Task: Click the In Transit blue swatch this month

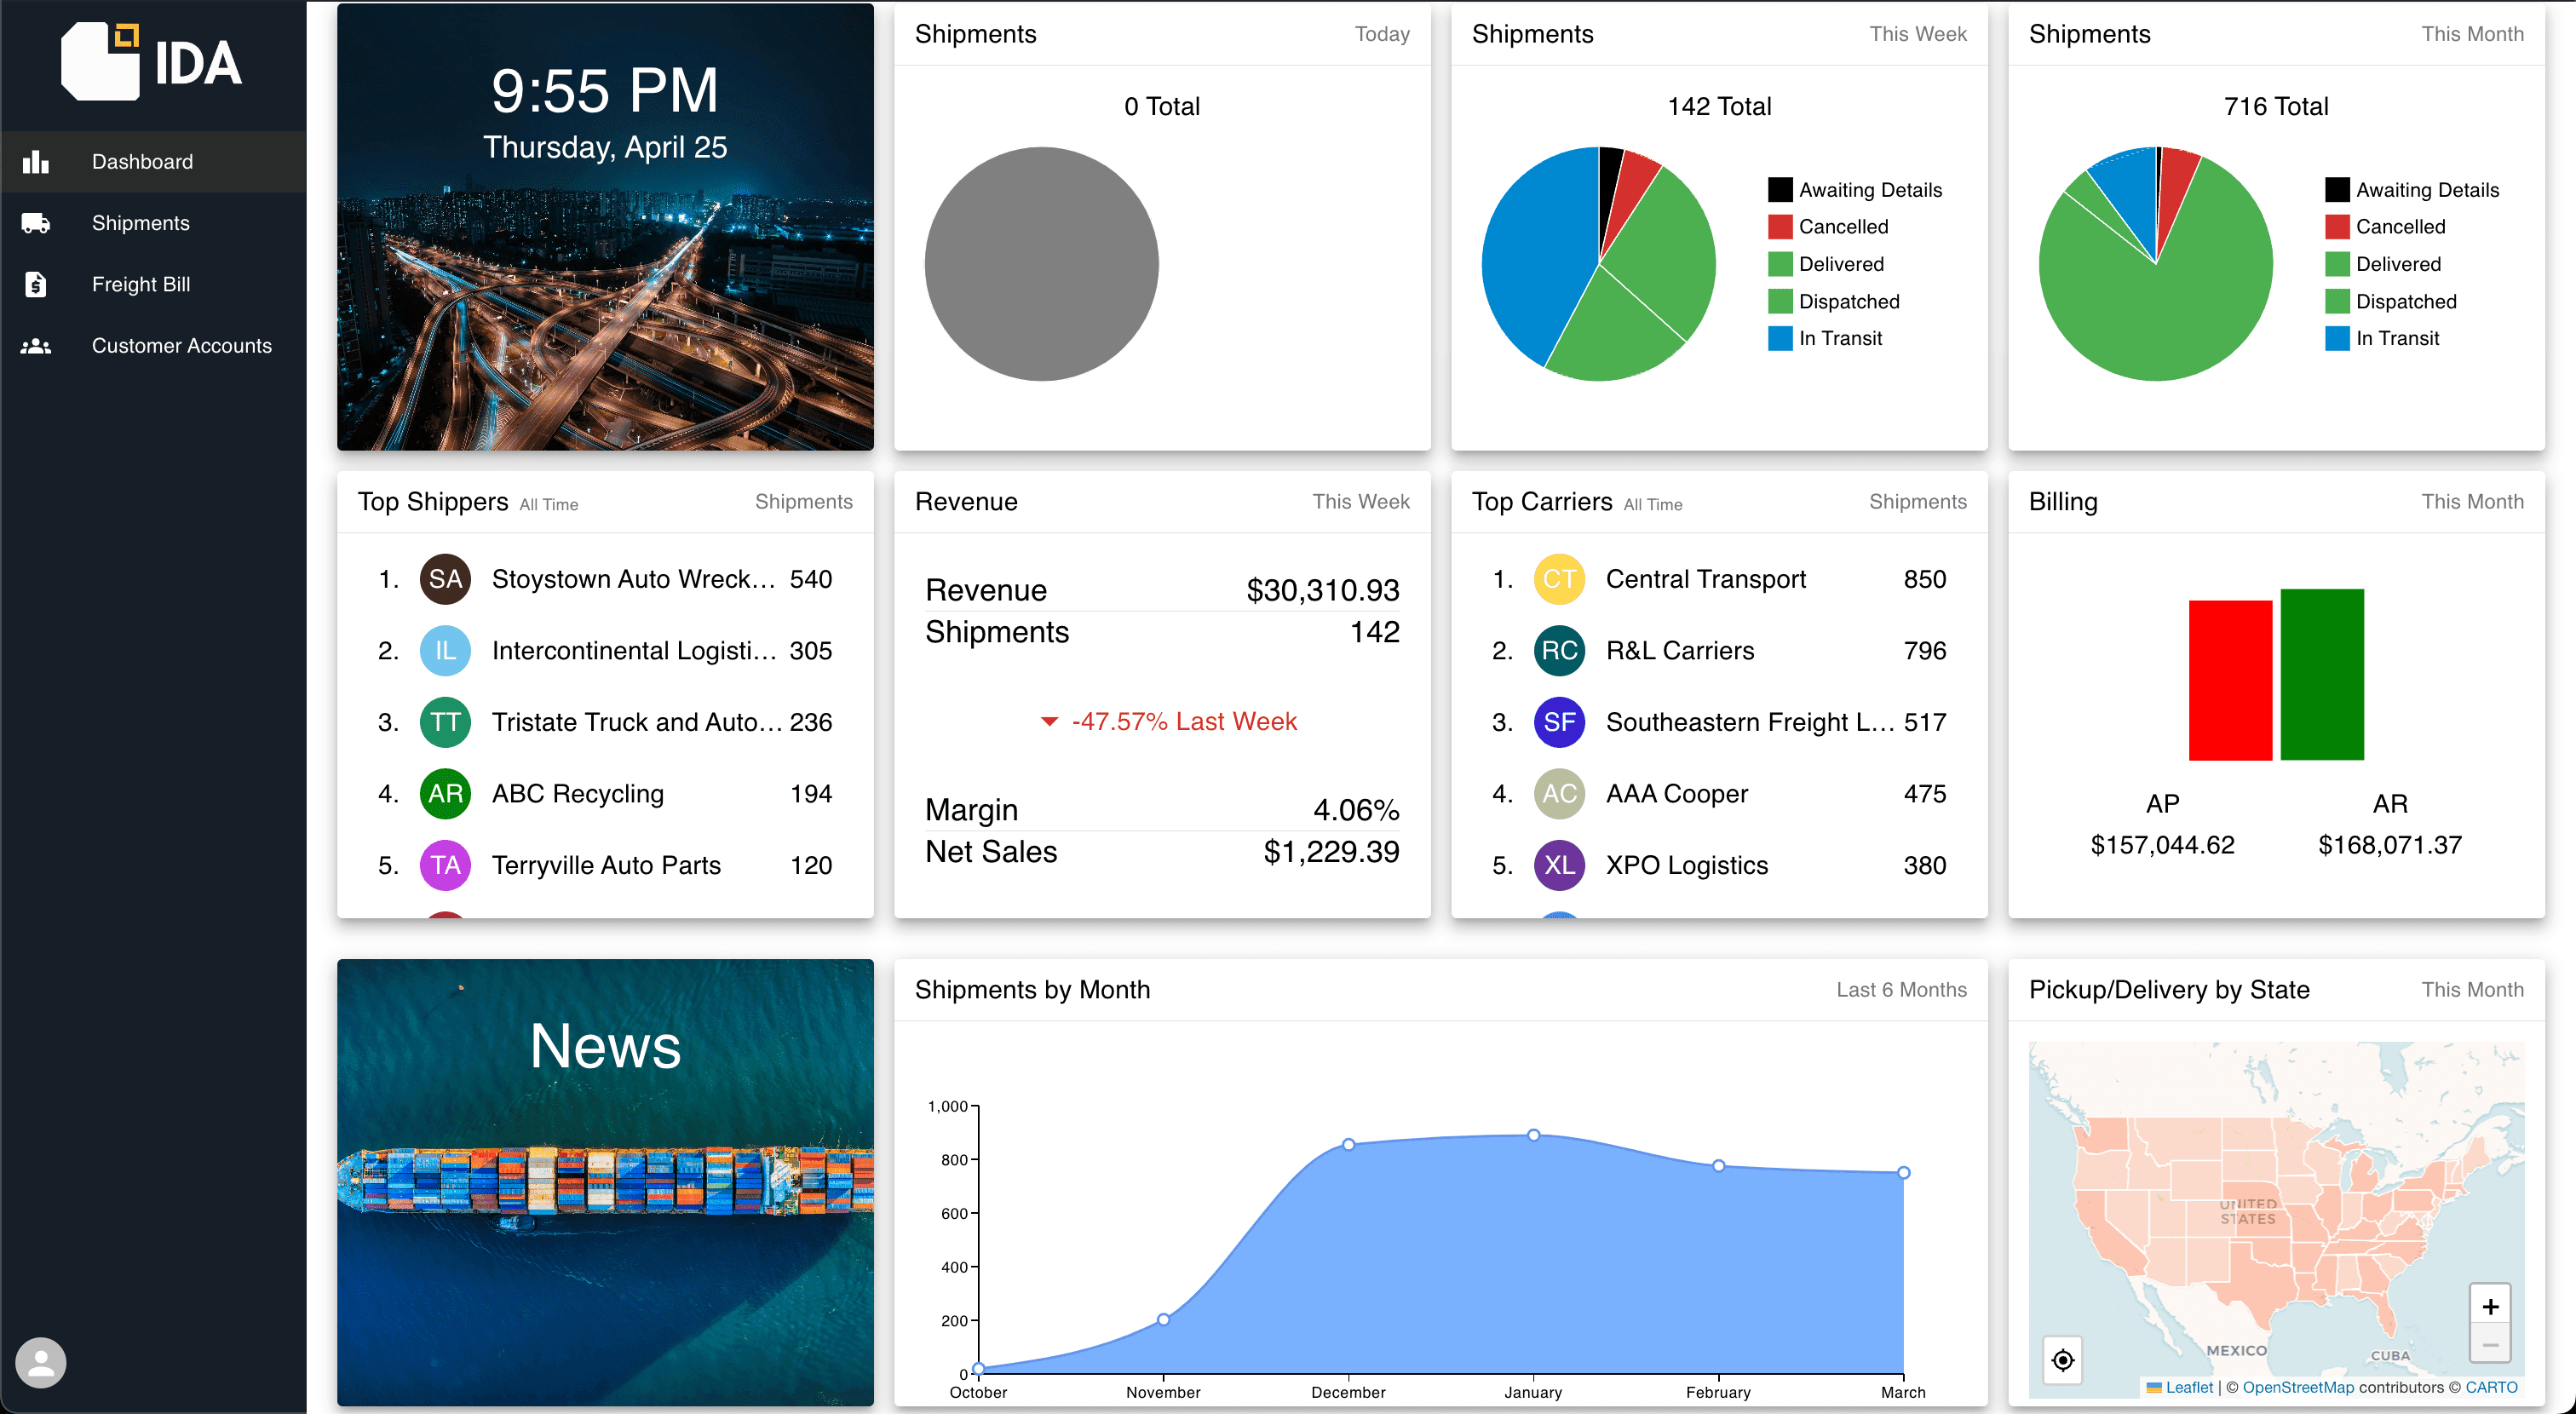Action: [x=2337, y=338]
